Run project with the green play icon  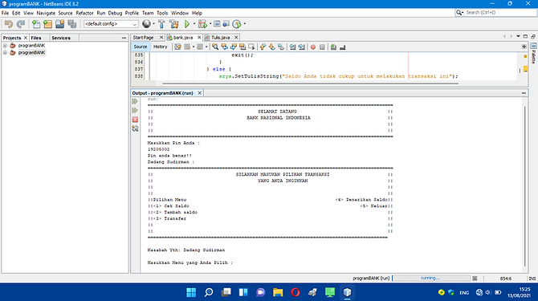pos(187,24)
